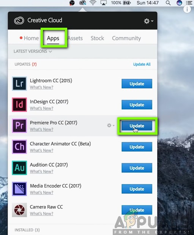Open Notification Center list icon

189,3
